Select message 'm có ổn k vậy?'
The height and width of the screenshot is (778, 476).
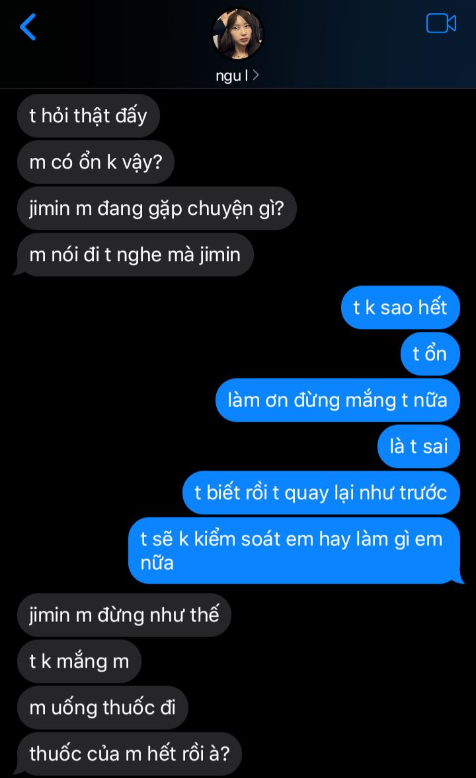coord(96,162)
